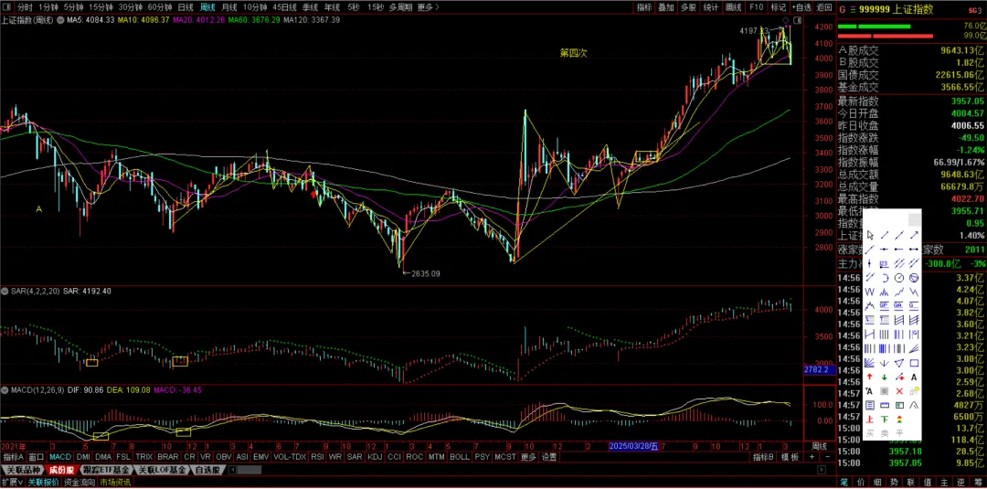Open the 扩展 dropdown
Viewport: 987px width, 489px height.
pos(12,483)
